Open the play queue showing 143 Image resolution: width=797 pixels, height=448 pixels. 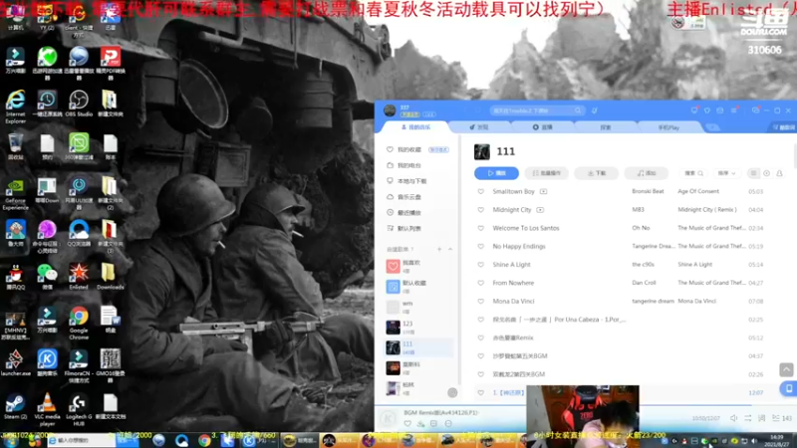click(x=782, y=418)
